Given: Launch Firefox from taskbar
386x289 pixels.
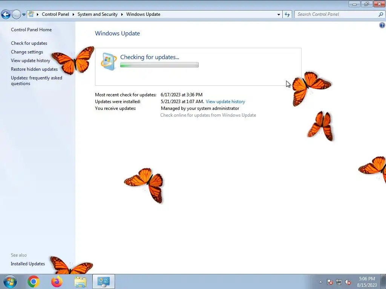Looking at the screenshot, I should coord(57,281).
